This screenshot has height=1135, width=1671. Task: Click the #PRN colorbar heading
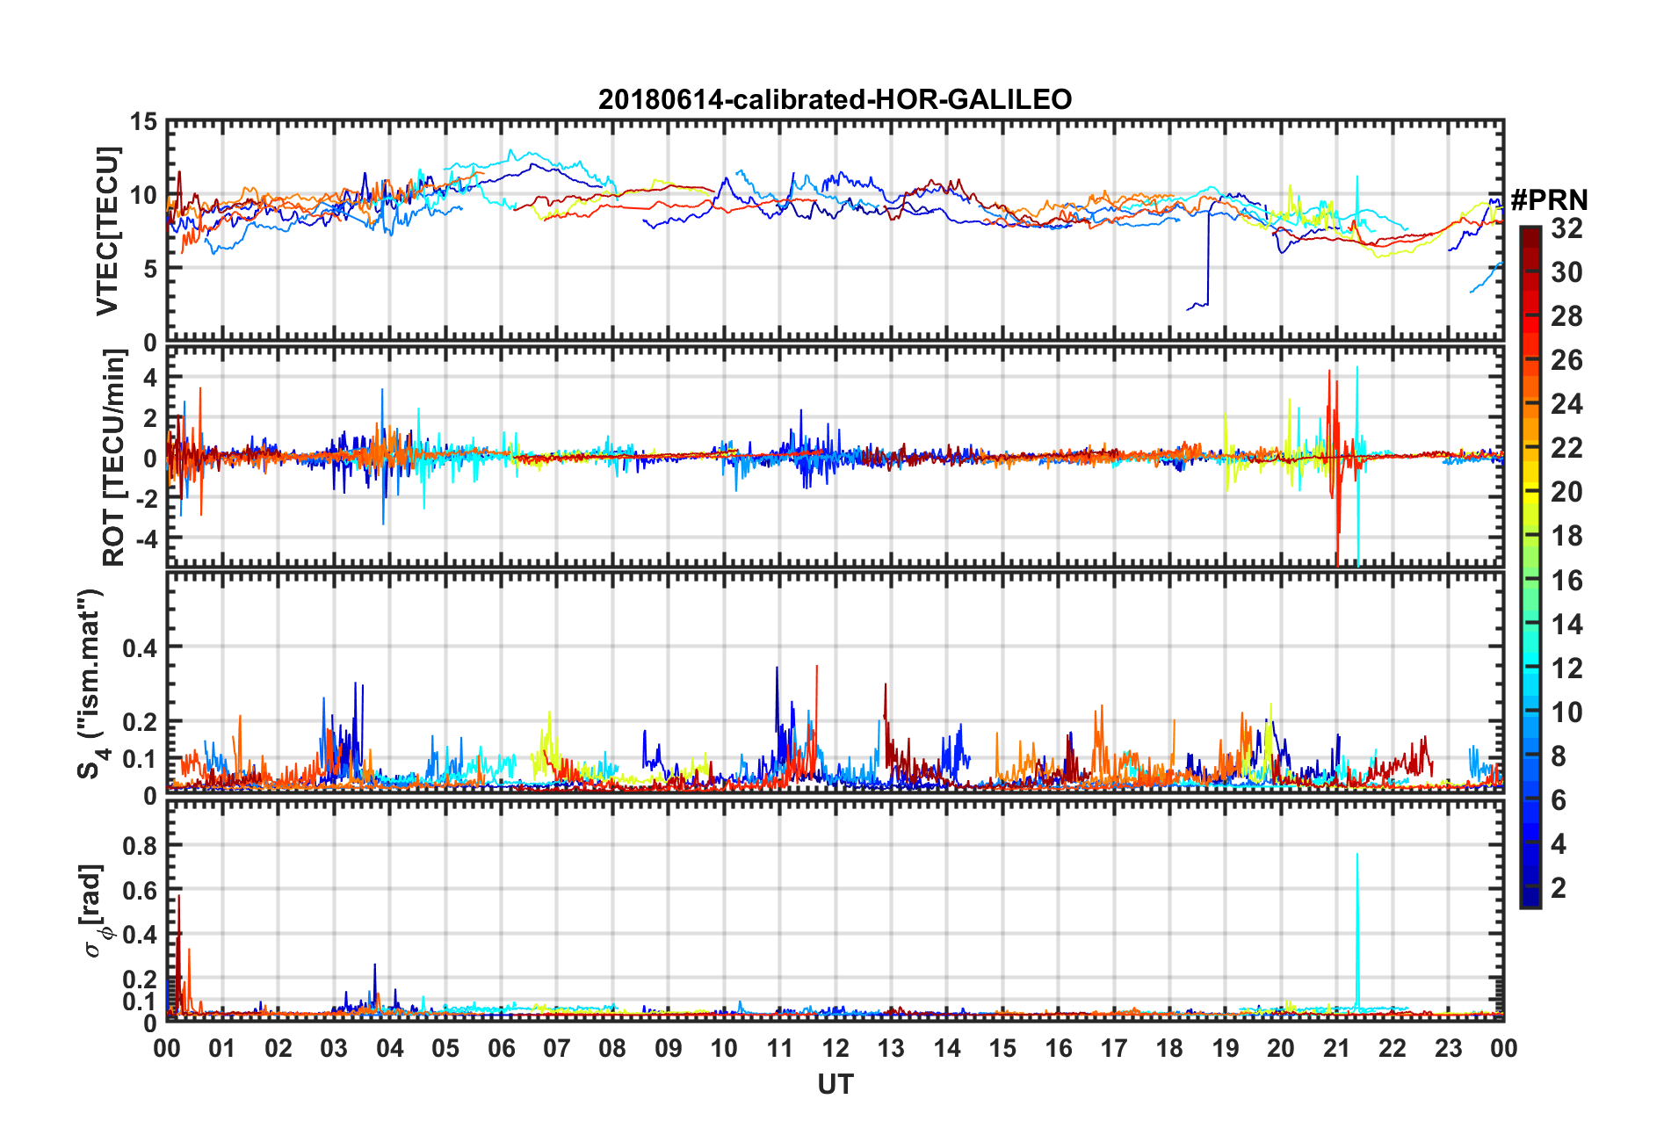coord(1549,200)
